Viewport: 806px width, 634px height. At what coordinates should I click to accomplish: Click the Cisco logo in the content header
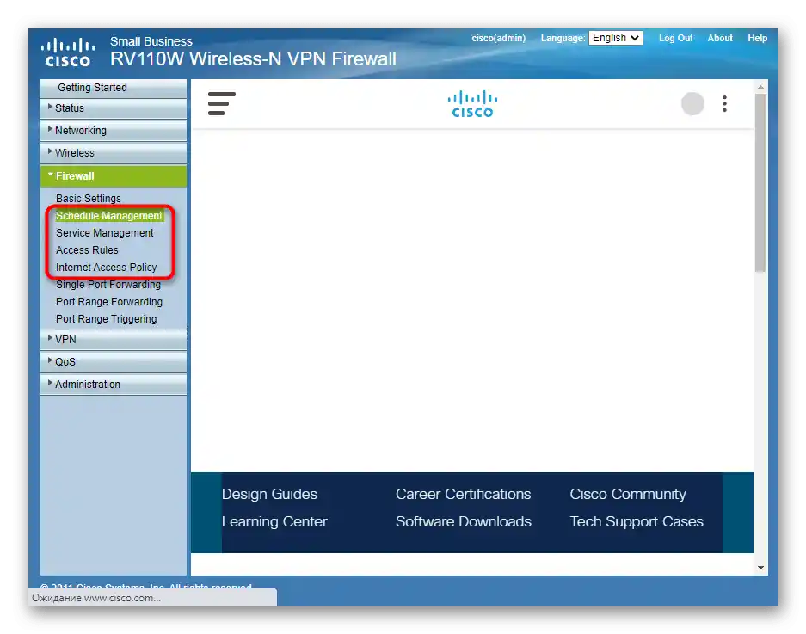click(x=472, y=104)
